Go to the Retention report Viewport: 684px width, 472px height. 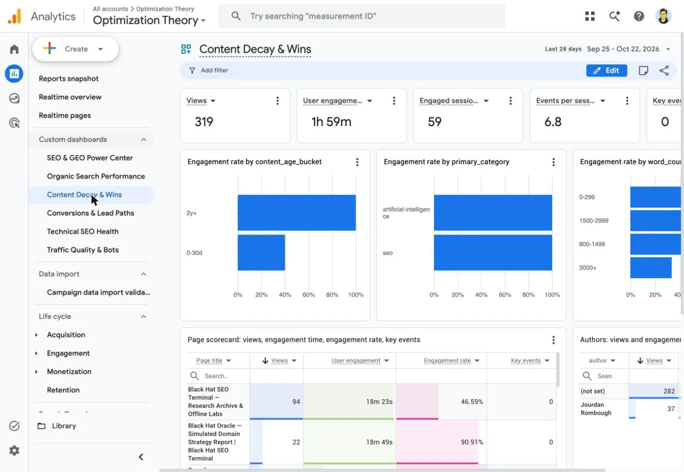tap(63, 390)
